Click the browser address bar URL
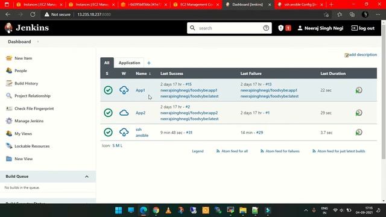386x217 pixels. click(94, 14)
